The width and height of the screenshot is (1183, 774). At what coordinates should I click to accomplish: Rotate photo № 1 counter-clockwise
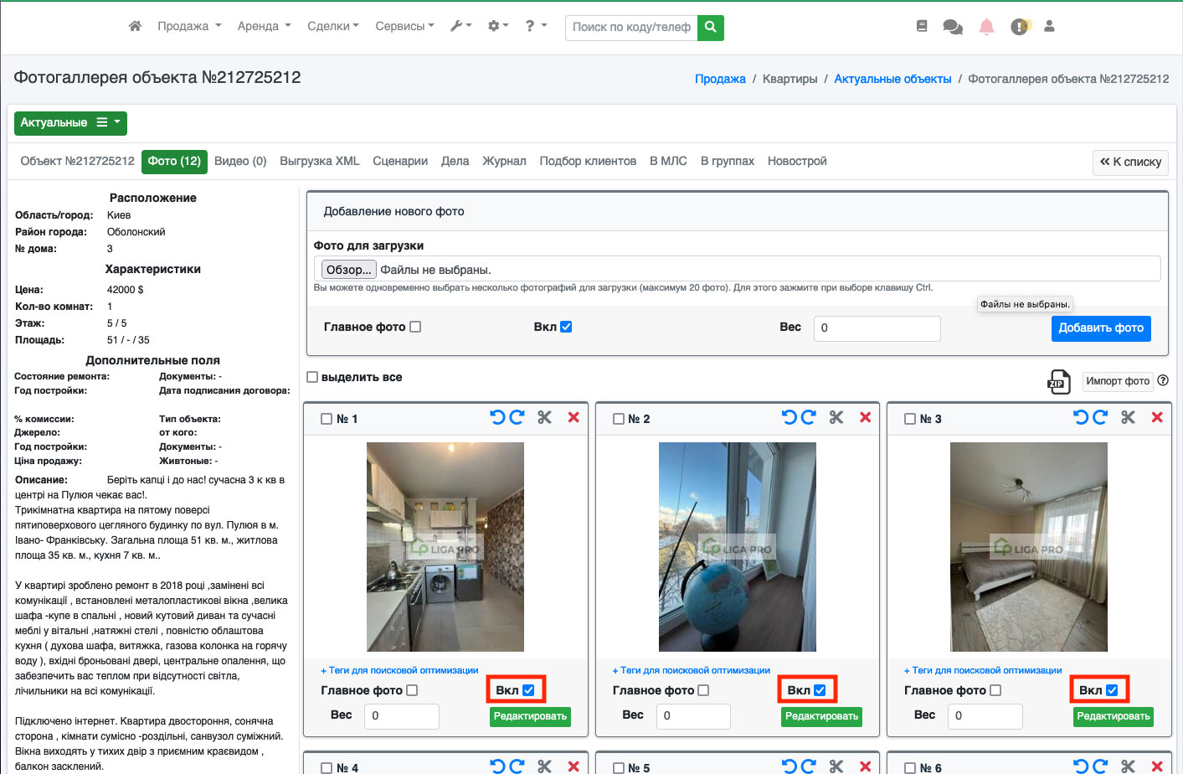coord(497,417)
